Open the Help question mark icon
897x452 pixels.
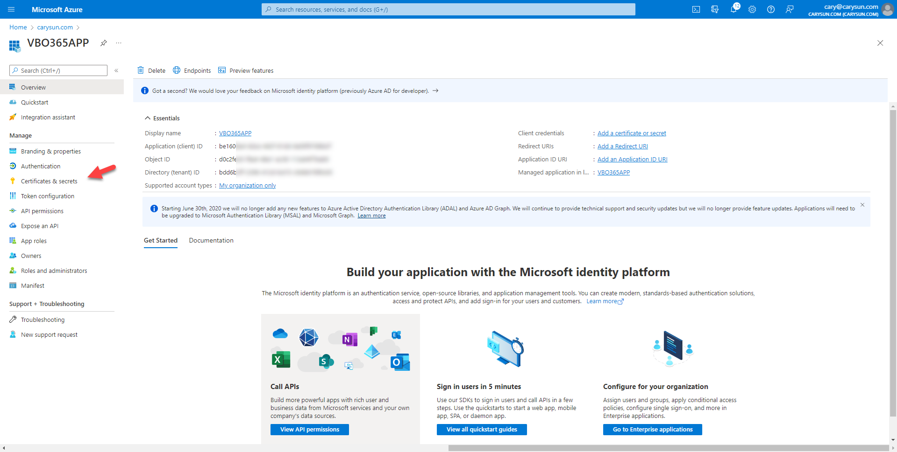771,9
